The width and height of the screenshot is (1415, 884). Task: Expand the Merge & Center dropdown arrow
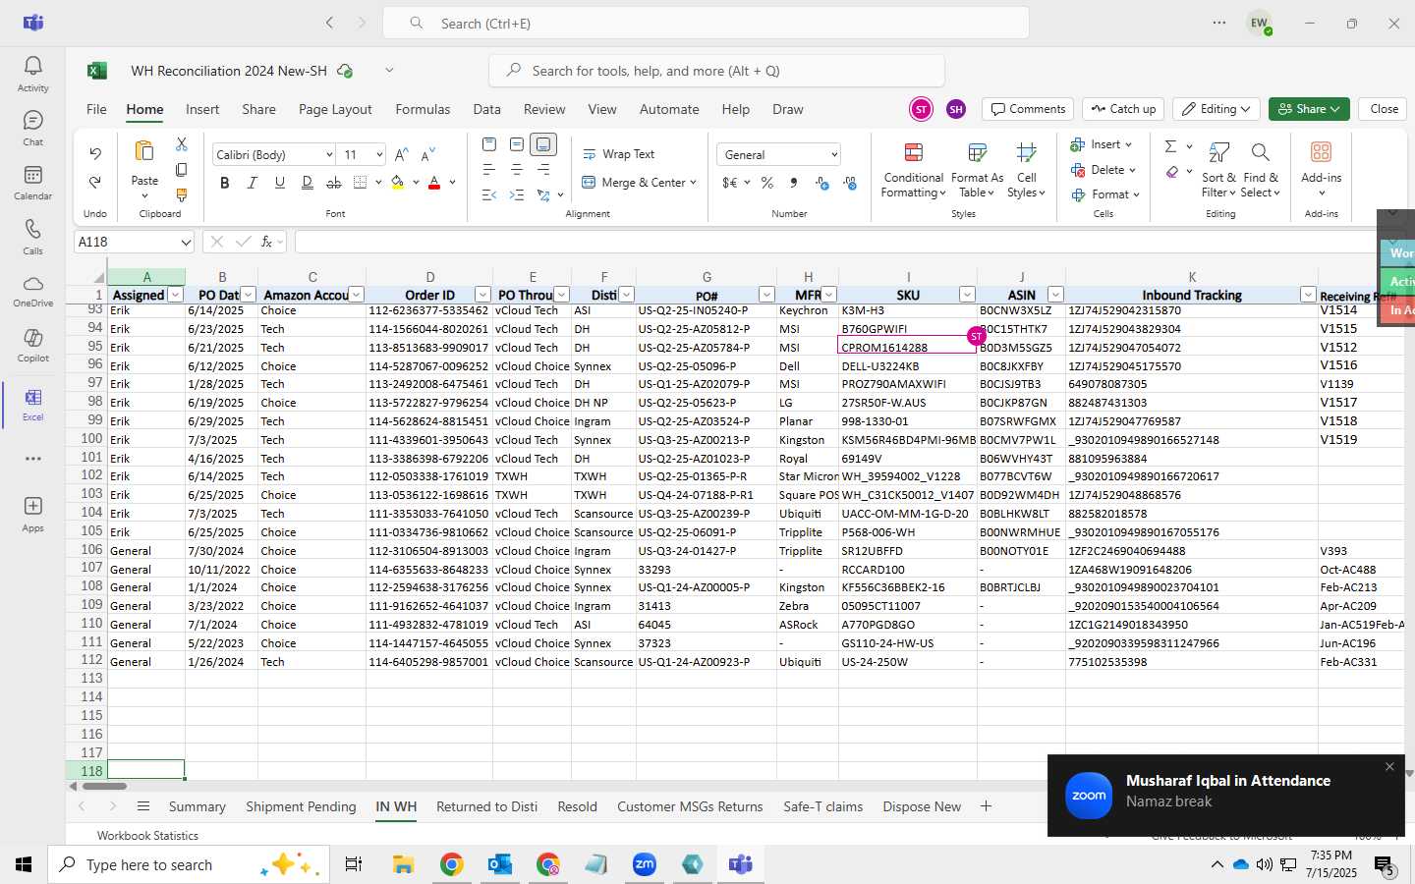click(x=693, y=183)
